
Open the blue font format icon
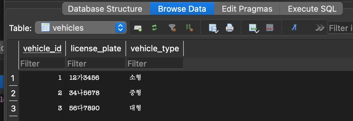294,28
